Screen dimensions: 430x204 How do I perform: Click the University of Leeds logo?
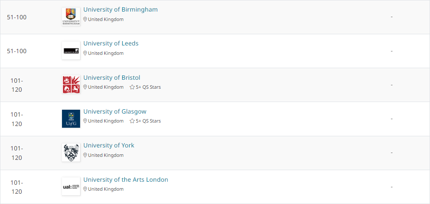click(x=71, y=51)
